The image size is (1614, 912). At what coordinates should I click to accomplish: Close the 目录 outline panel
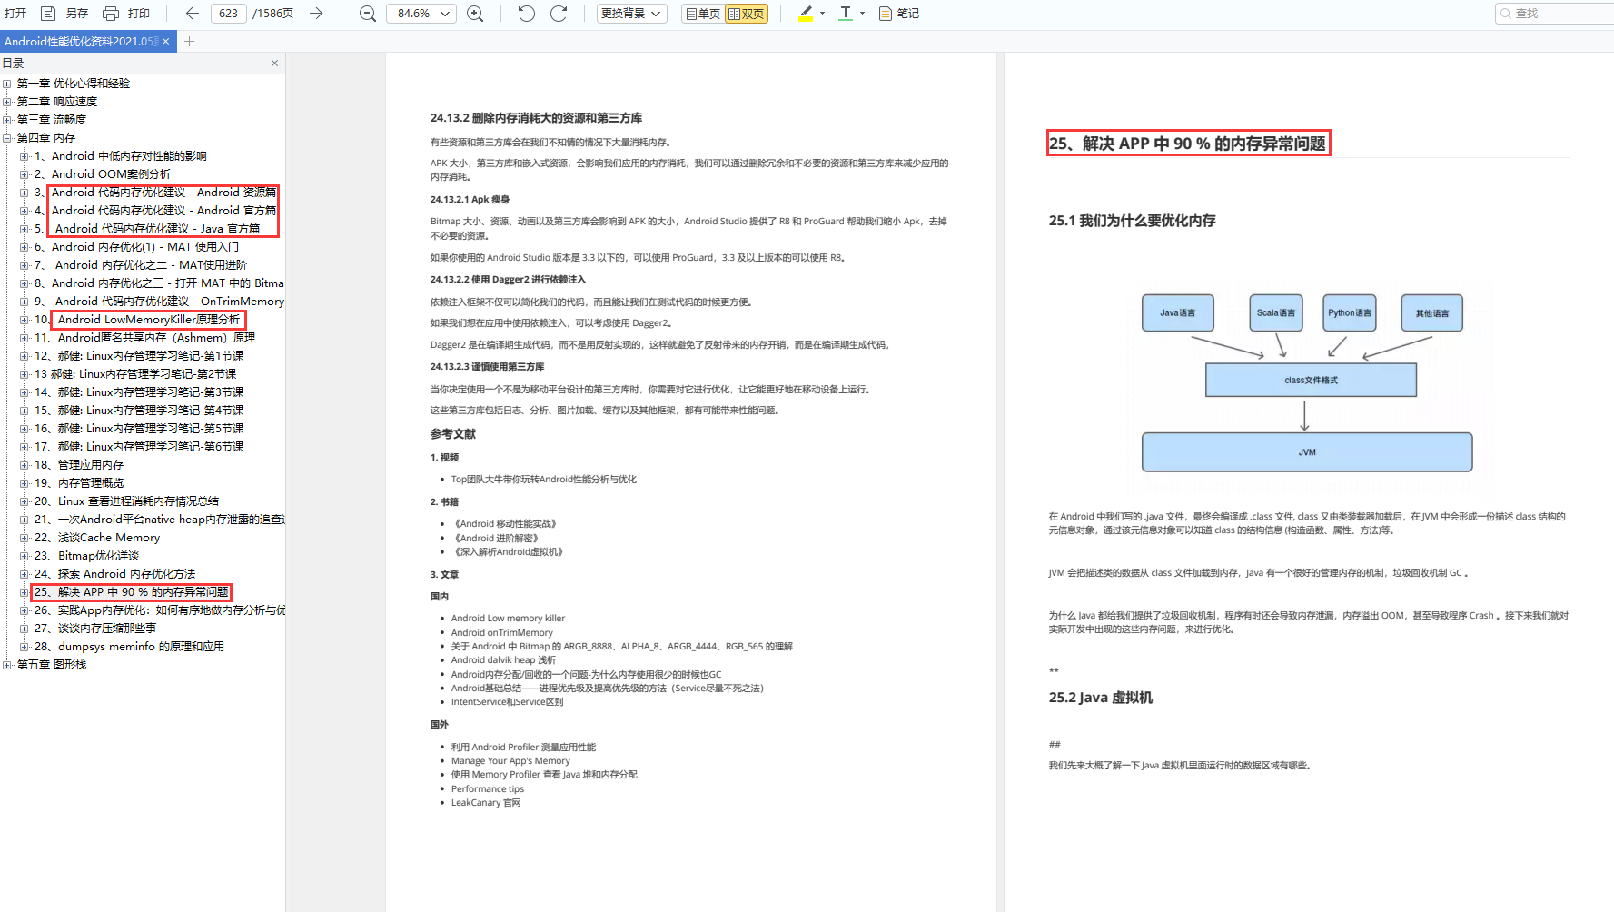tap(274, 64)
